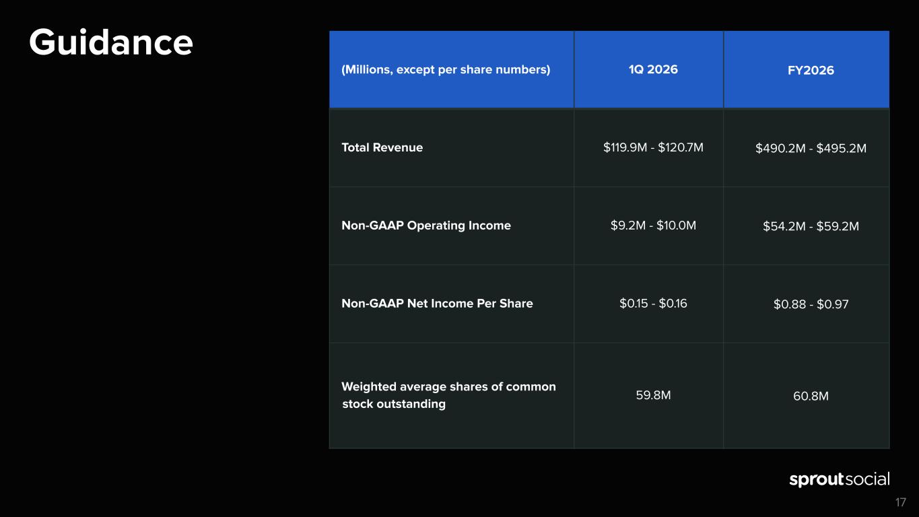Image resolution: width=919 pixels, height=517 pixels.
Task: Click slide page number 17
Action: 900,502
